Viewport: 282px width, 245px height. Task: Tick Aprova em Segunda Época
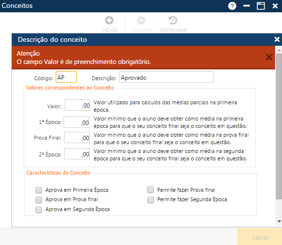[x=38, y=210]
